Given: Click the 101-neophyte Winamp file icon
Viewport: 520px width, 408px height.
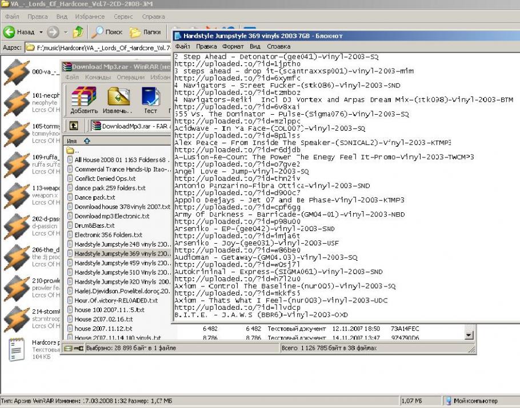Looking at the screenshot, I should click(x=17, y=103).
